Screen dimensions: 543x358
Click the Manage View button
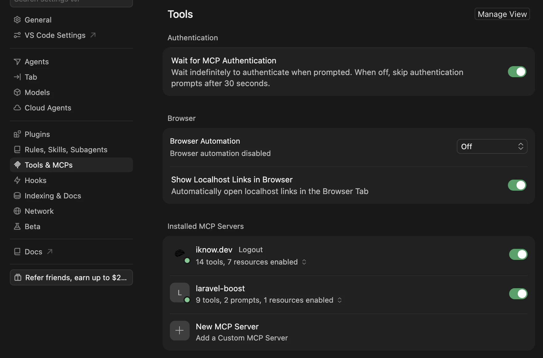502,14
